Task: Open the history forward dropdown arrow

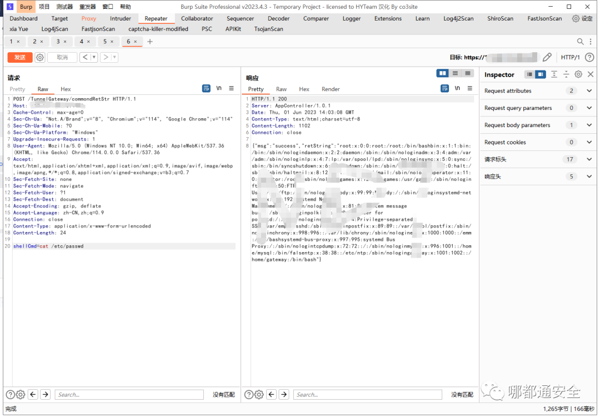Action: click(x=114, y=57)
